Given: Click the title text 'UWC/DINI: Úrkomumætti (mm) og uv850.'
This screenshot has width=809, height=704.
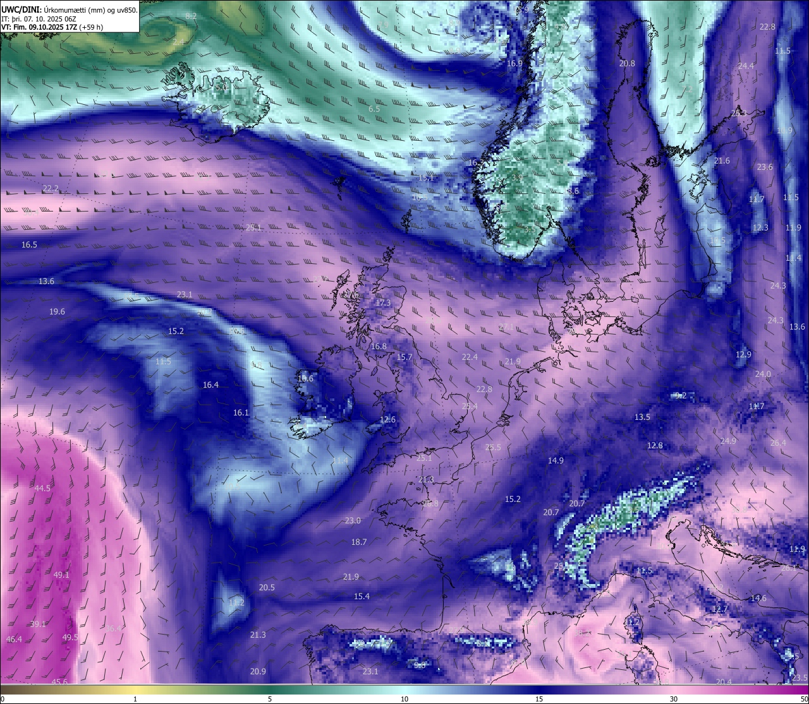Looking at the screenshot, I should [70, 9].
